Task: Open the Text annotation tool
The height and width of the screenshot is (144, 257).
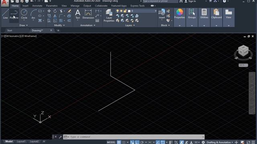Action: tap(78, 14)
